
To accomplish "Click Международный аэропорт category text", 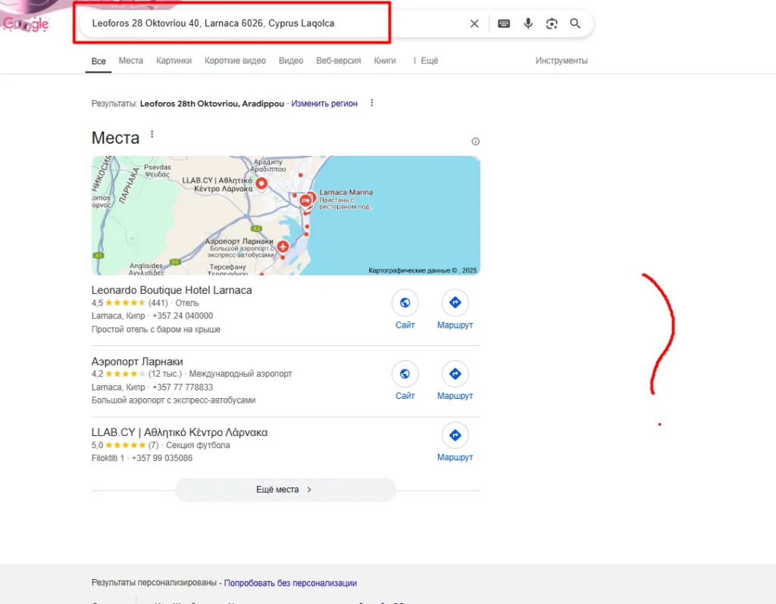I will pos(240,374).
